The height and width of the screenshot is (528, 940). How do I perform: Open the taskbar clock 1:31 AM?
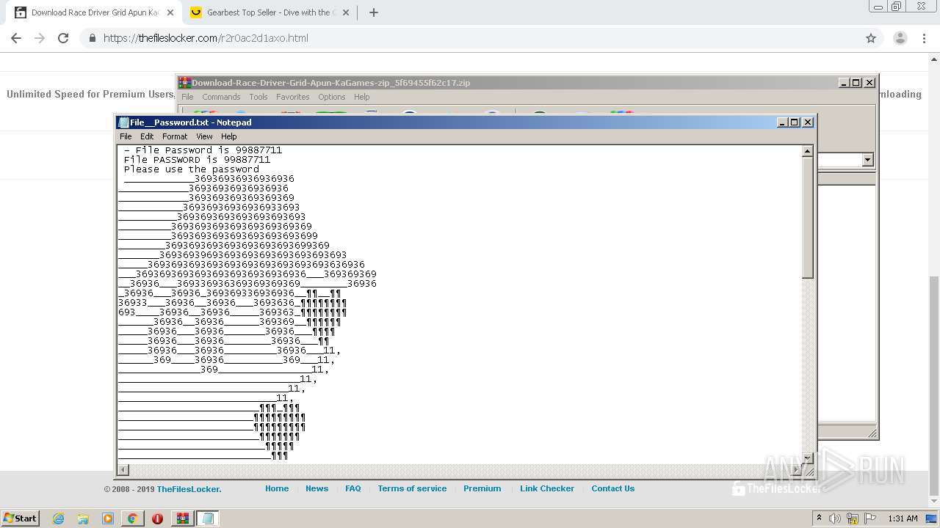point(903,518)
